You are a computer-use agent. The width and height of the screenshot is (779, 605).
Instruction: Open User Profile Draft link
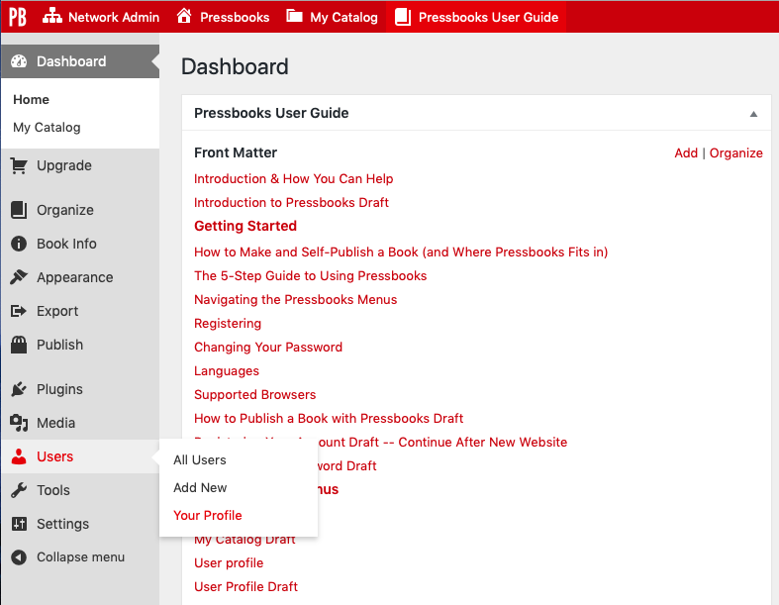point(245,586)
